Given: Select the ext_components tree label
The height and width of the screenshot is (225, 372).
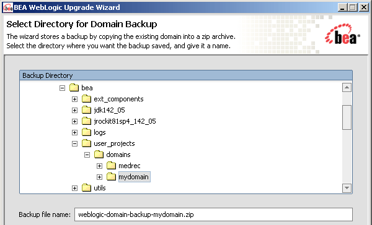Looking at the screenshot, I should (118, 99).
